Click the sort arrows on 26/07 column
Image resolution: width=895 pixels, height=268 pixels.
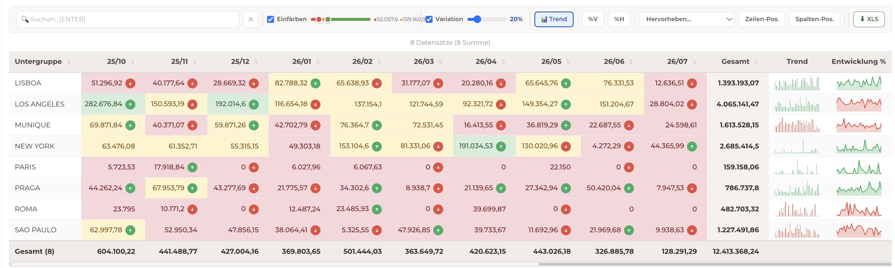point(694,62)
